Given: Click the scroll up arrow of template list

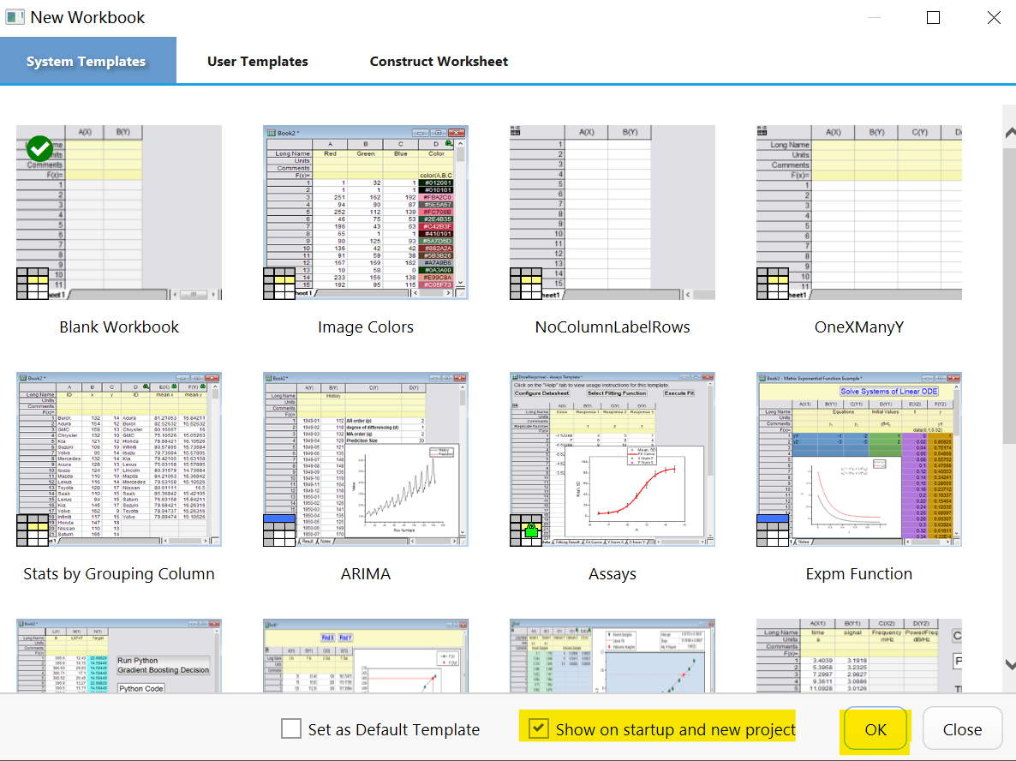Looking at the screenshot, I should (x=1009, y=133).
